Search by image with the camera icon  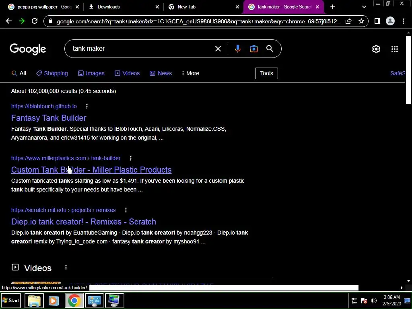pos(253,49)
